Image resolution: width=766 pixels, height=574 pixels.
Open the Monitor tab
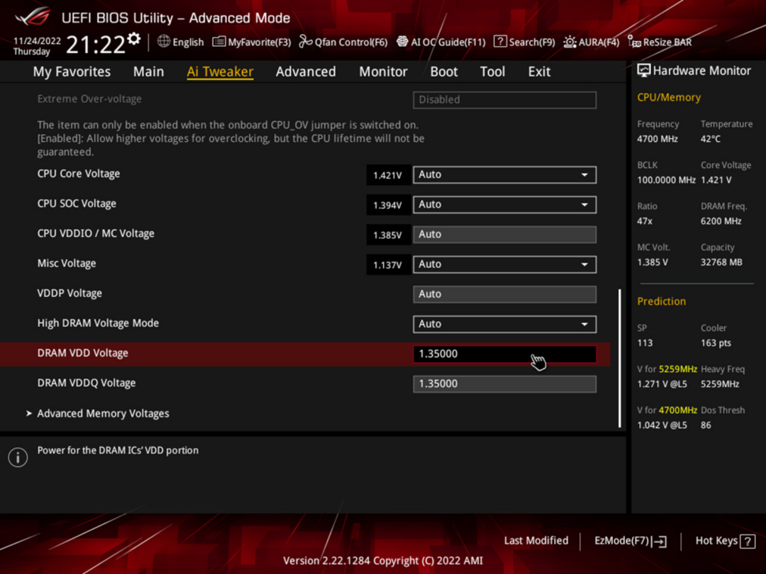tap(383, 72)
